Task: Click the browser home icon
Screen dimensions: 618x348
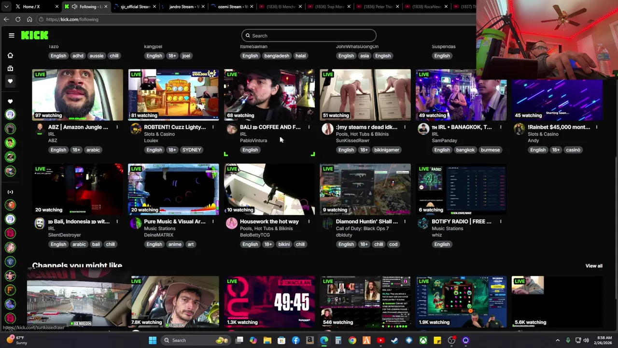Action: (x=29, y=19)
